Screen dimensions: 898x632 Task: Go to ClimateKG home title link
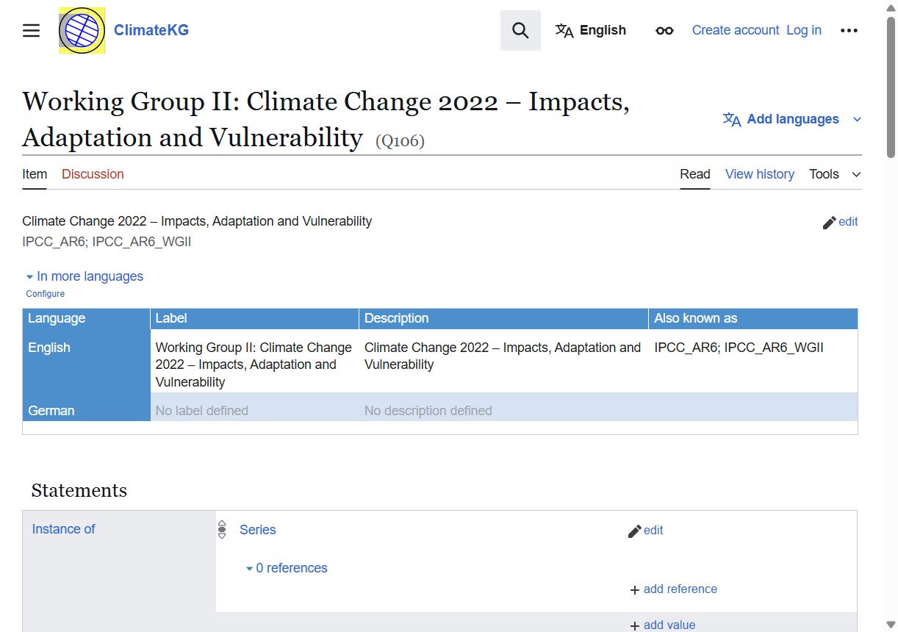151,30
